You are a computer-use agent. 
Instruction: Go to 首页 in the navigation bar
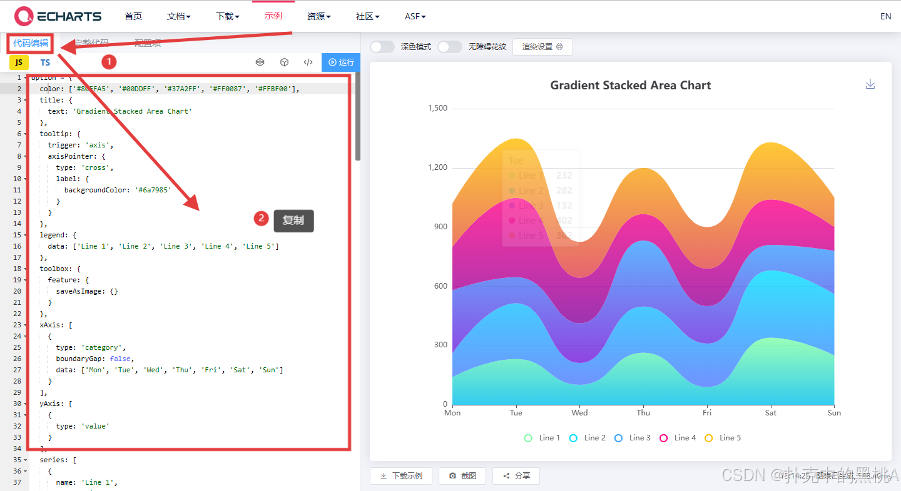133,16
